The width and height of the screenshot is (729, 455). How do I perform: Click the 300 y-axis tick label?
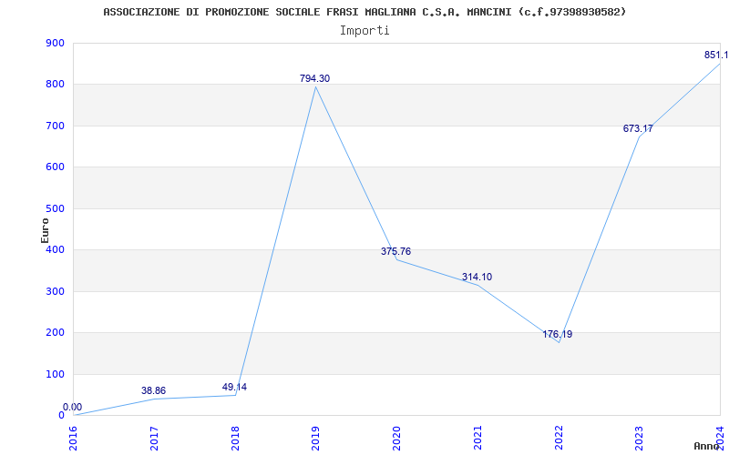55,291
